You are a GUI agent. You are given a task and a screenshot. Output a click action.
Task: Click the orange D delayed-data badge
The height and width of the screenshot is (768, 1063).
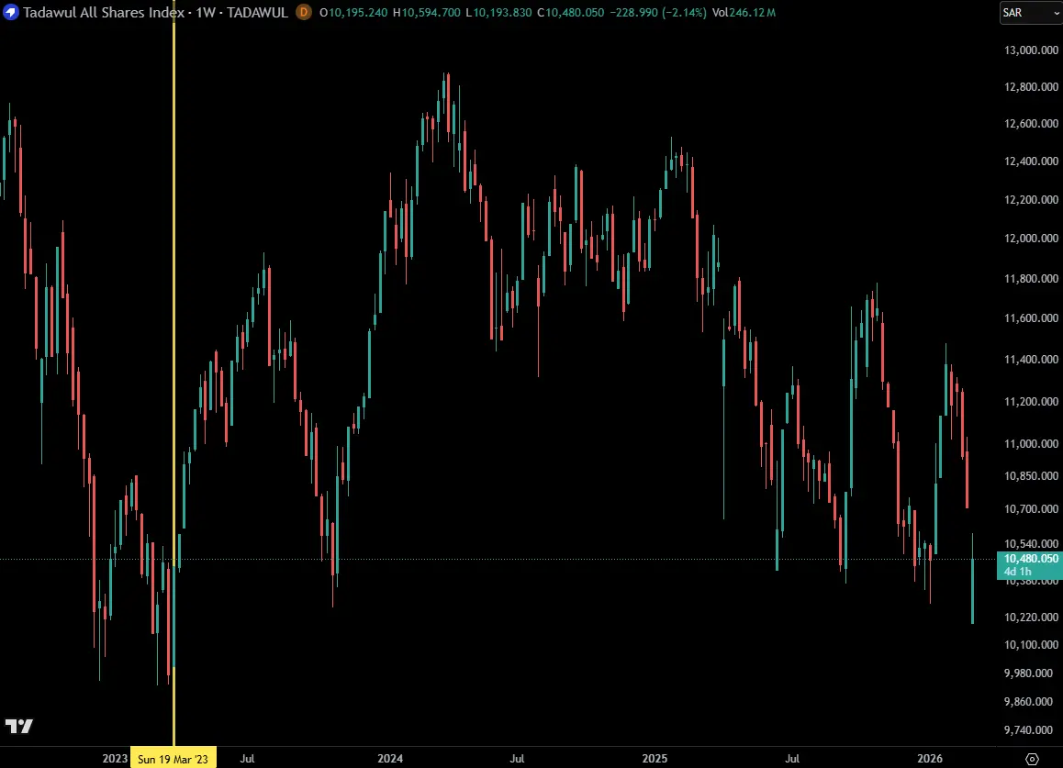pos(304,12)
